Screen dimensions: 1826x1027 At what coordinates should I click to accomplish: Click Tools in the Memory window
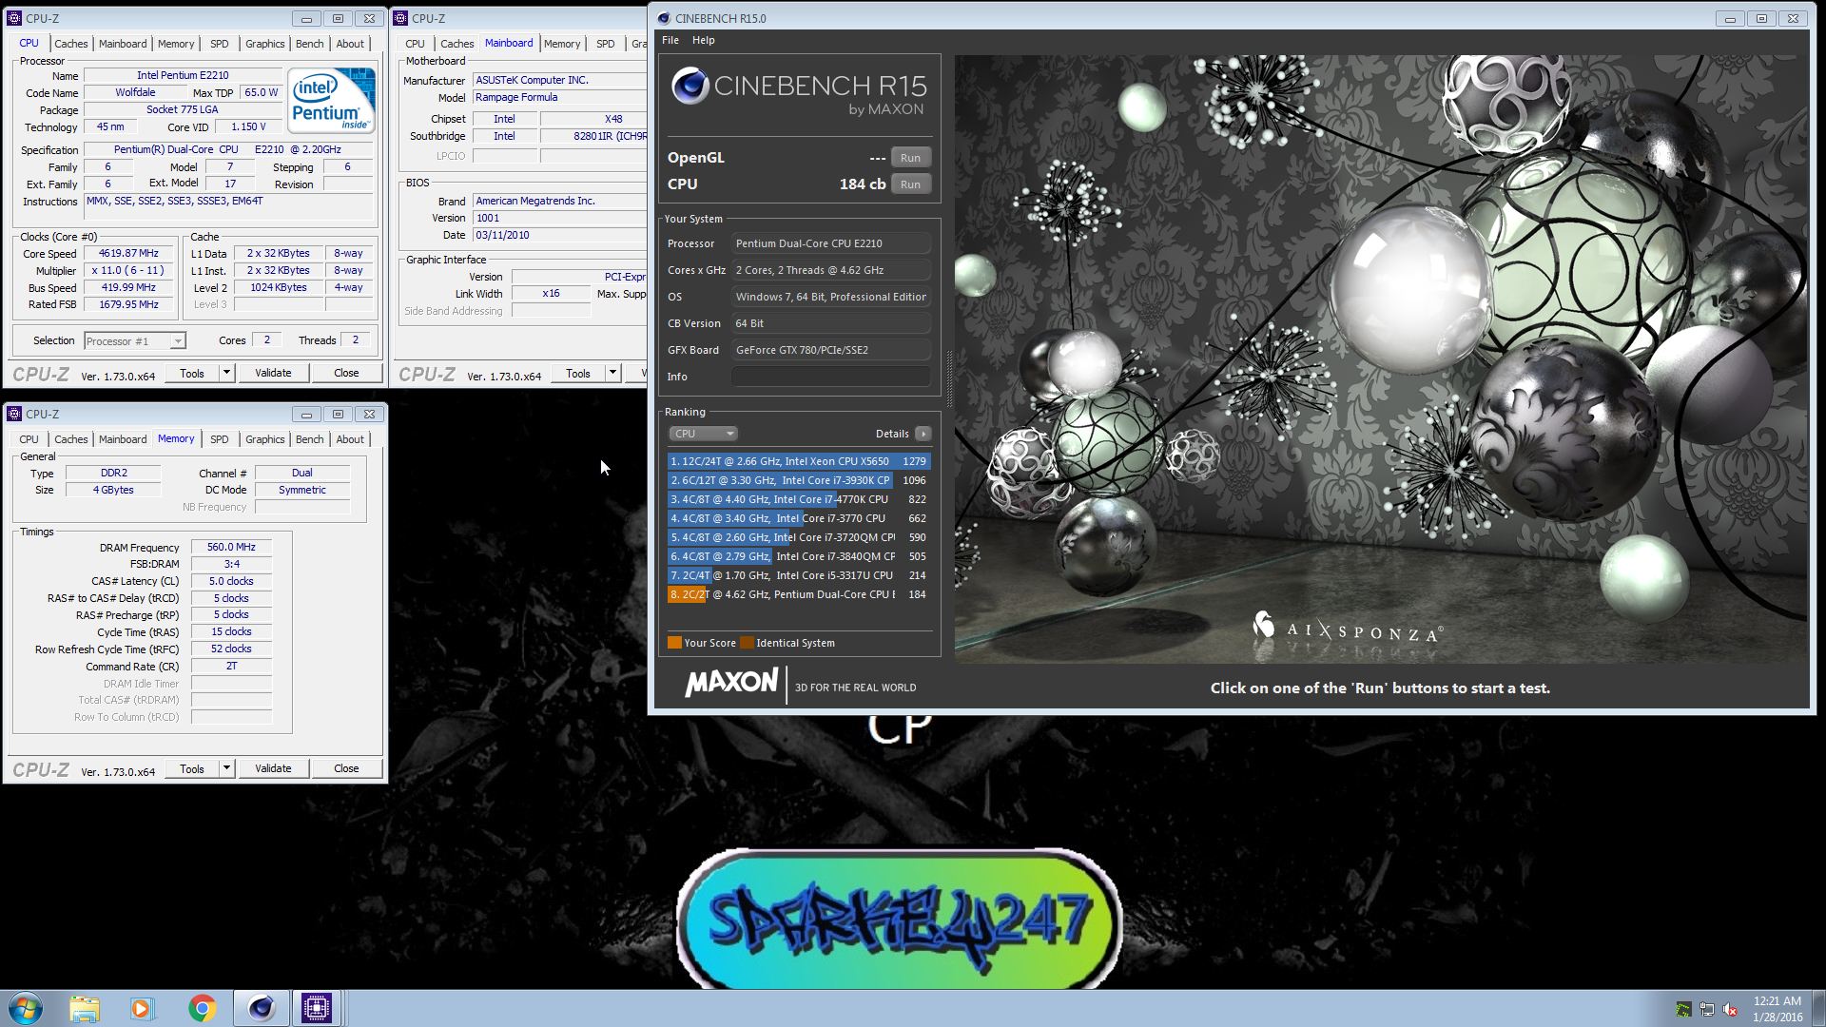click(x=192, y=768)
